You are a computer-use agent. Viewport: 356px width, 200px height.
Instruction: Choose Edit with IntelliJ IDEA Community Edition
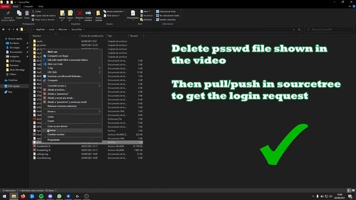(68, 60)
